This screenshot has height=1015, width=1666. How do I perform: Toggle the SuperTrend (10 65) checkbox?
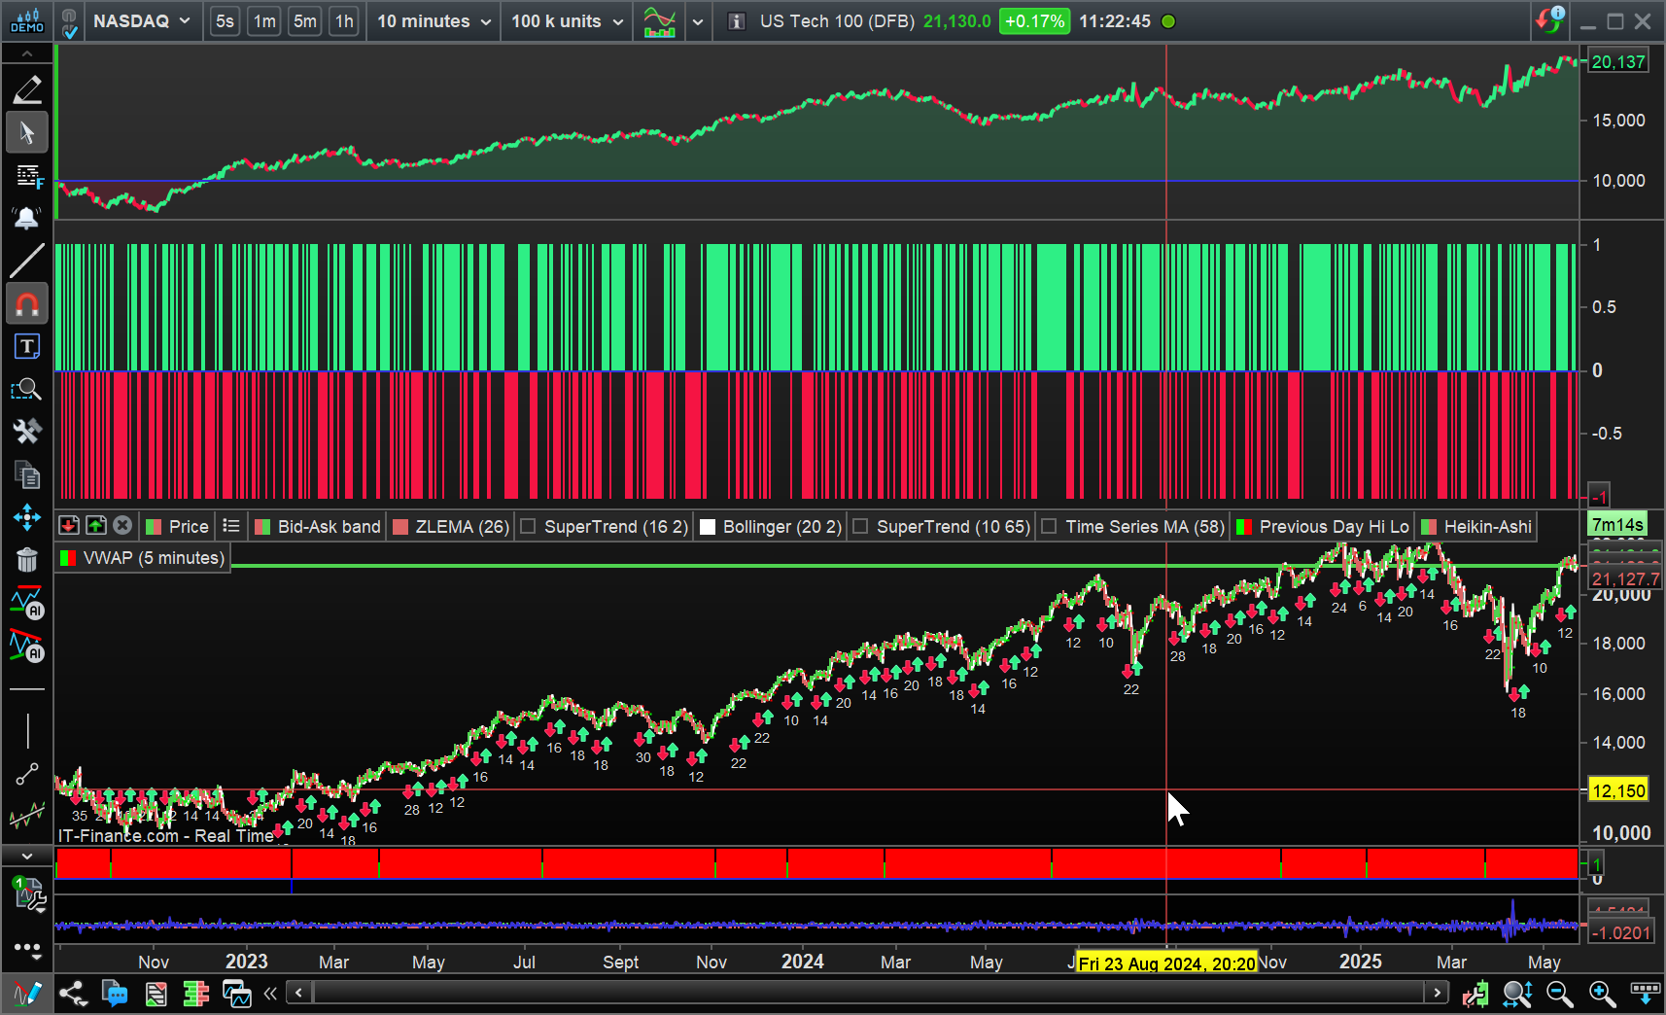(x=860, y=527)
